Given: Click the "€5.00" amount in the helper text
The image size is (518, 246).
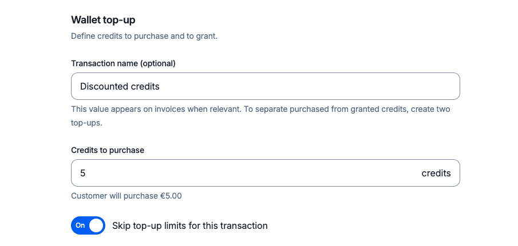Looking at the screenshot, I should [171, 196].
